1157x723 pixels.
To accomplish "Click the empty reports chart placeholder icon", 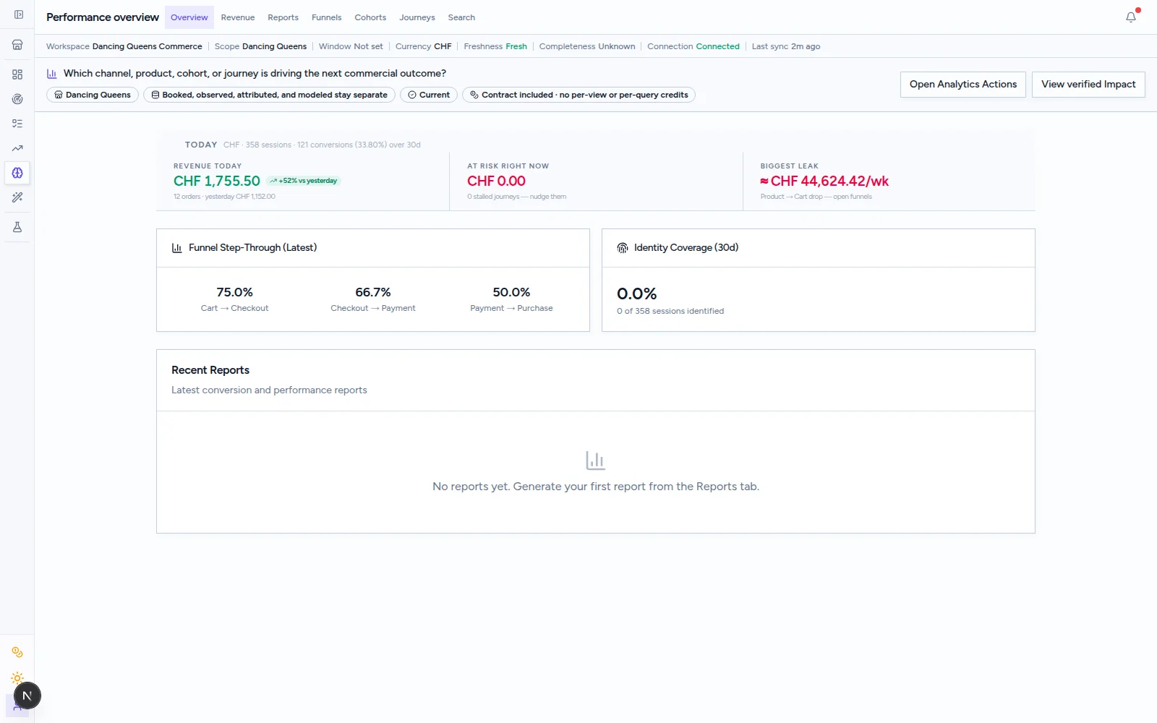I will pyautogui.click(x=595, y=461).
